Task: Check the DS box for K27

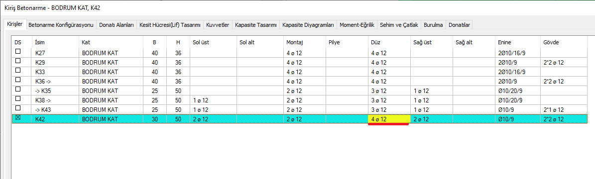Action: [17, 52]
